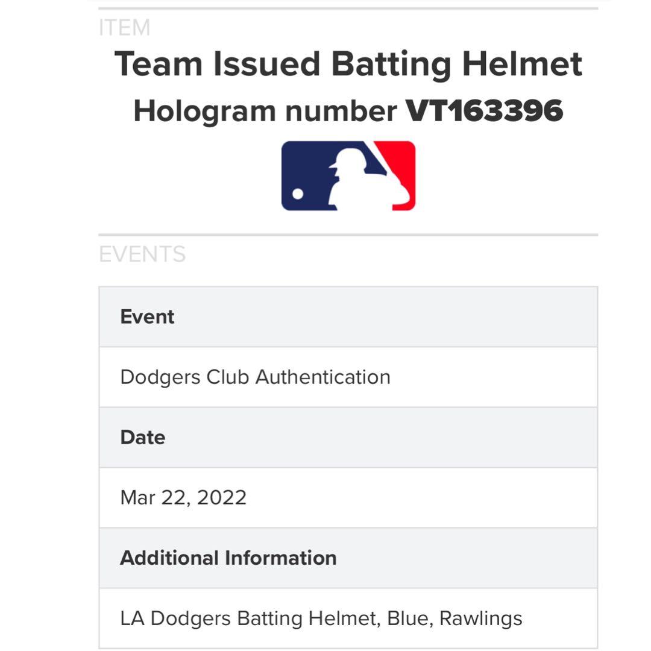Click the white baseball in MLB logo

coord(298,194)
